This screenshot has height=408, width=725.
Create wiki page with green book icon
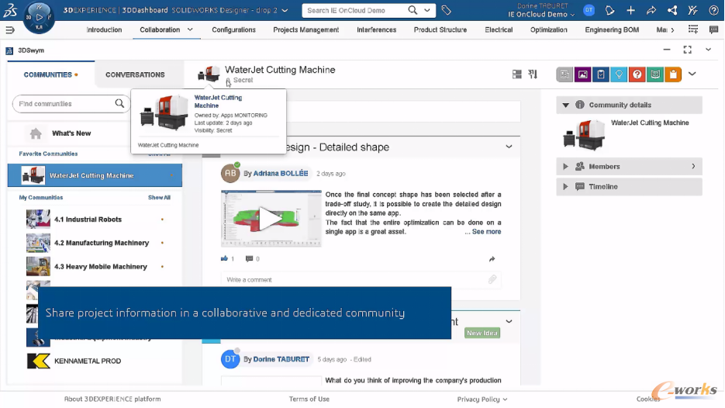point(655,74)
